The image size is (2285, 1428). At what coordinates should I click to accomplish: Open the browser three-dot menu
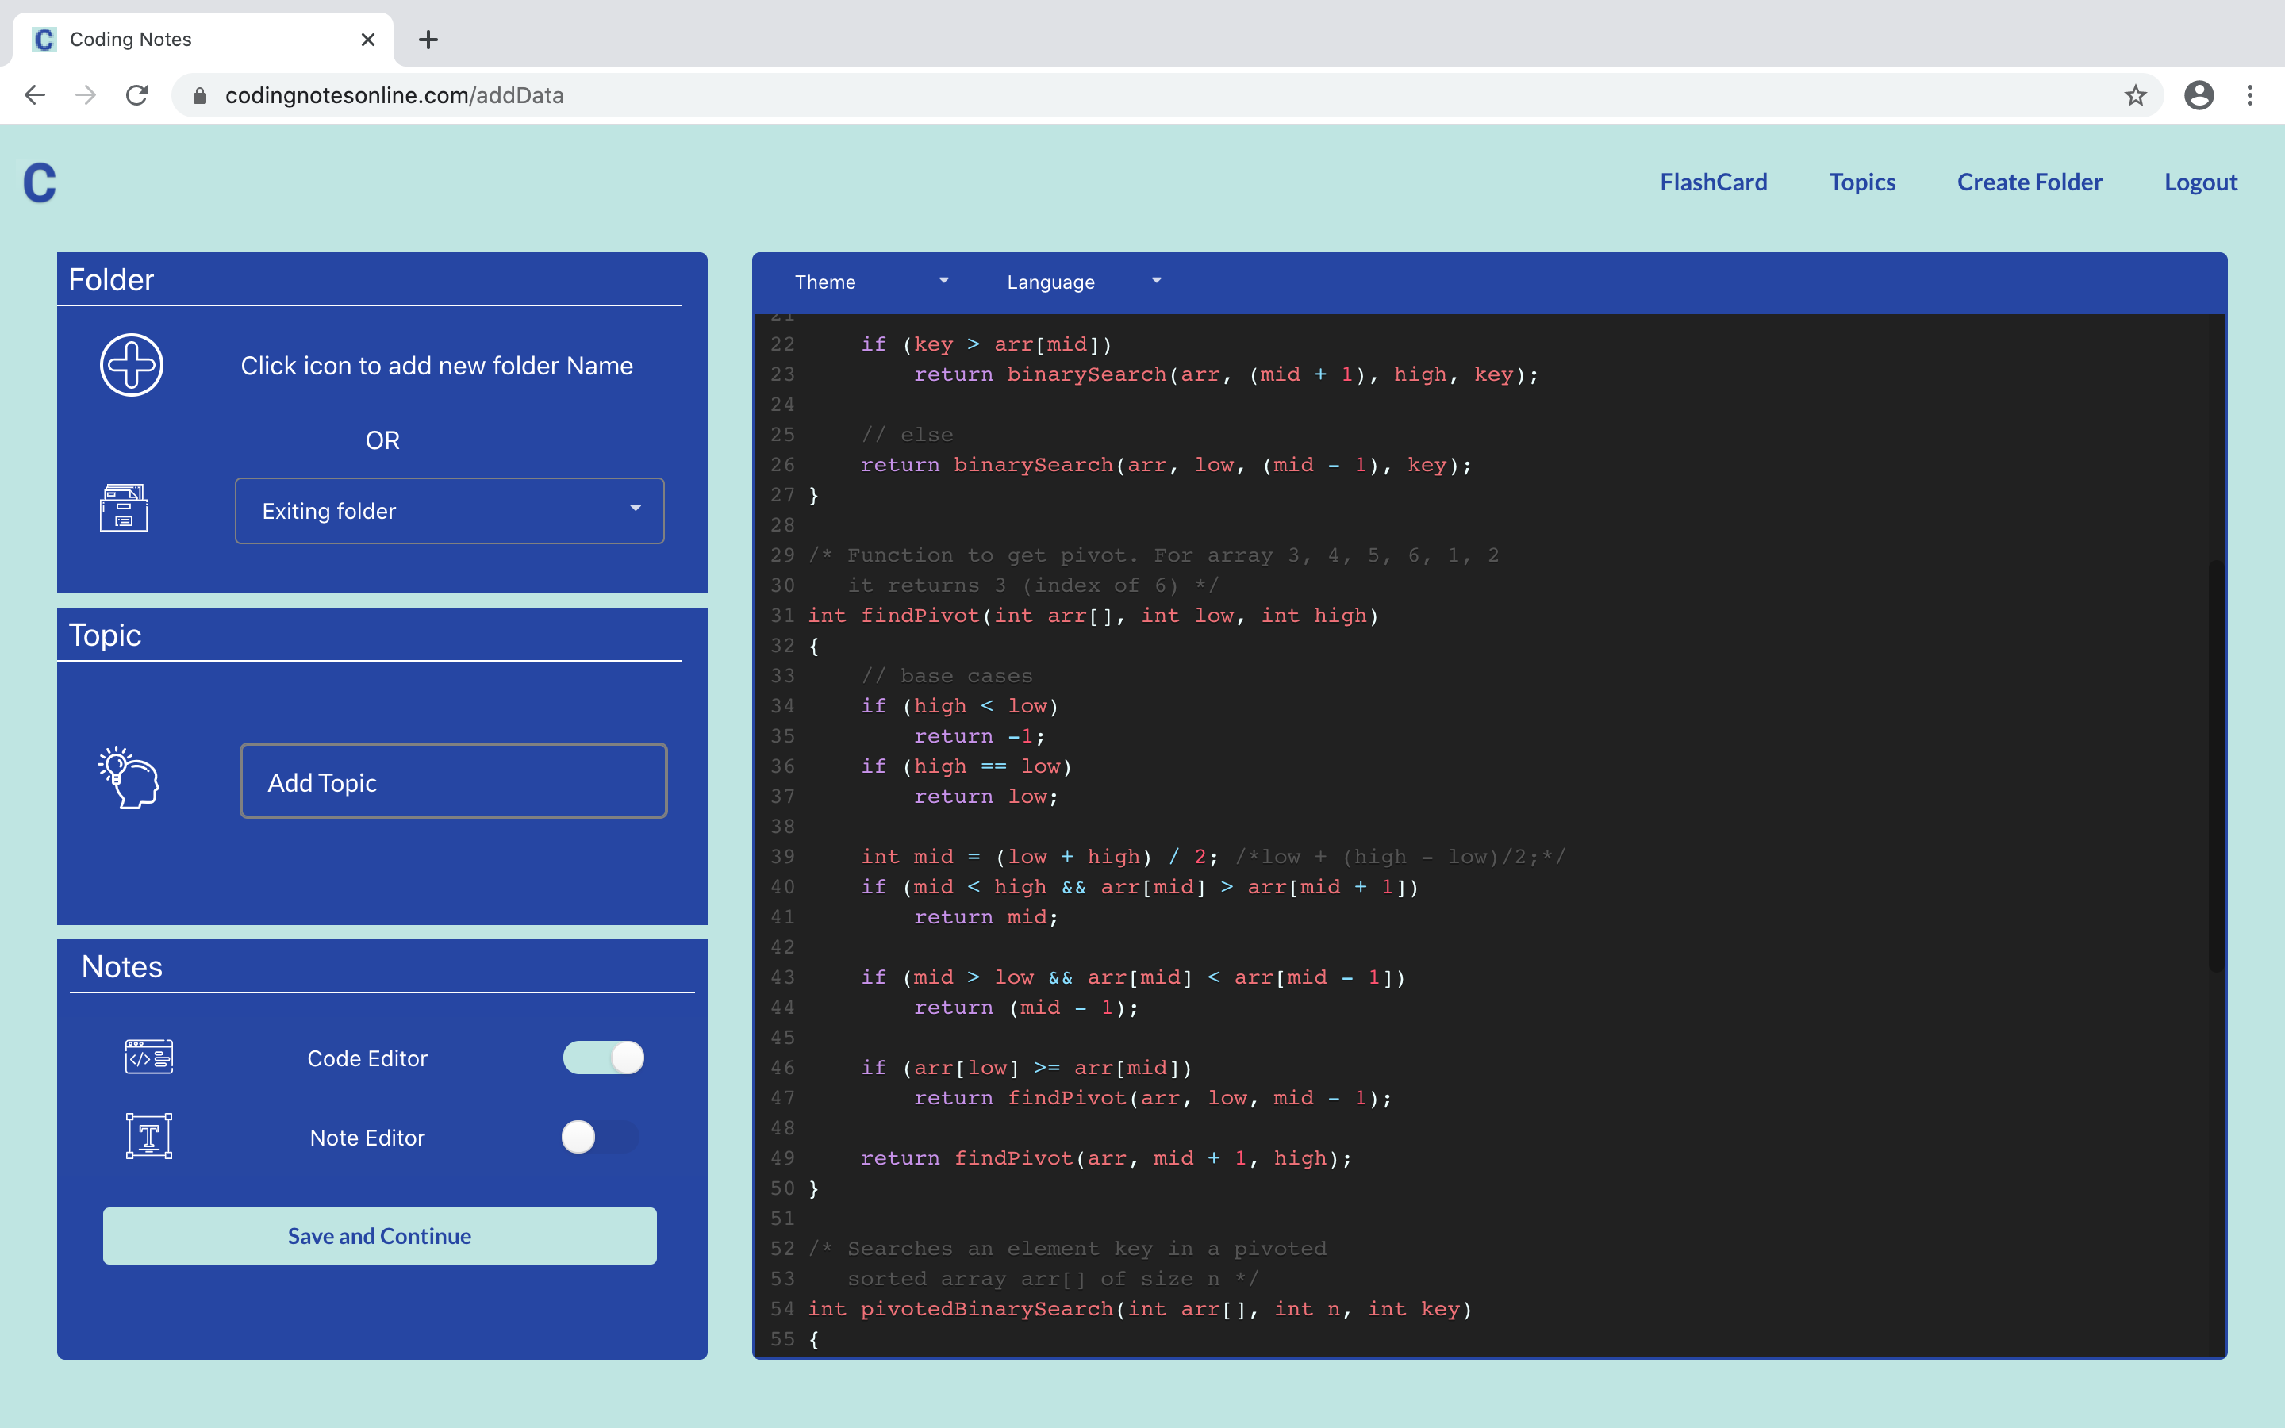point(2252,94)
